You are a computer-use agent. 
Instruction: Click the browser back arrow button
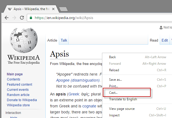[7, 18]
